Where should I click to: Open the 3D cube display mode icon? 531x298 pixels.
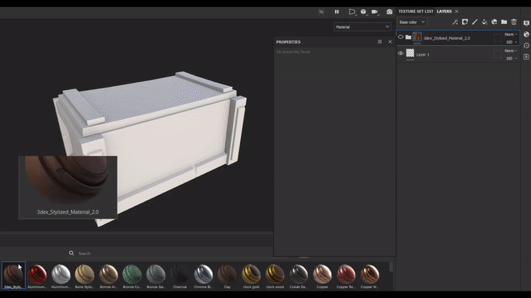(363, 12)
